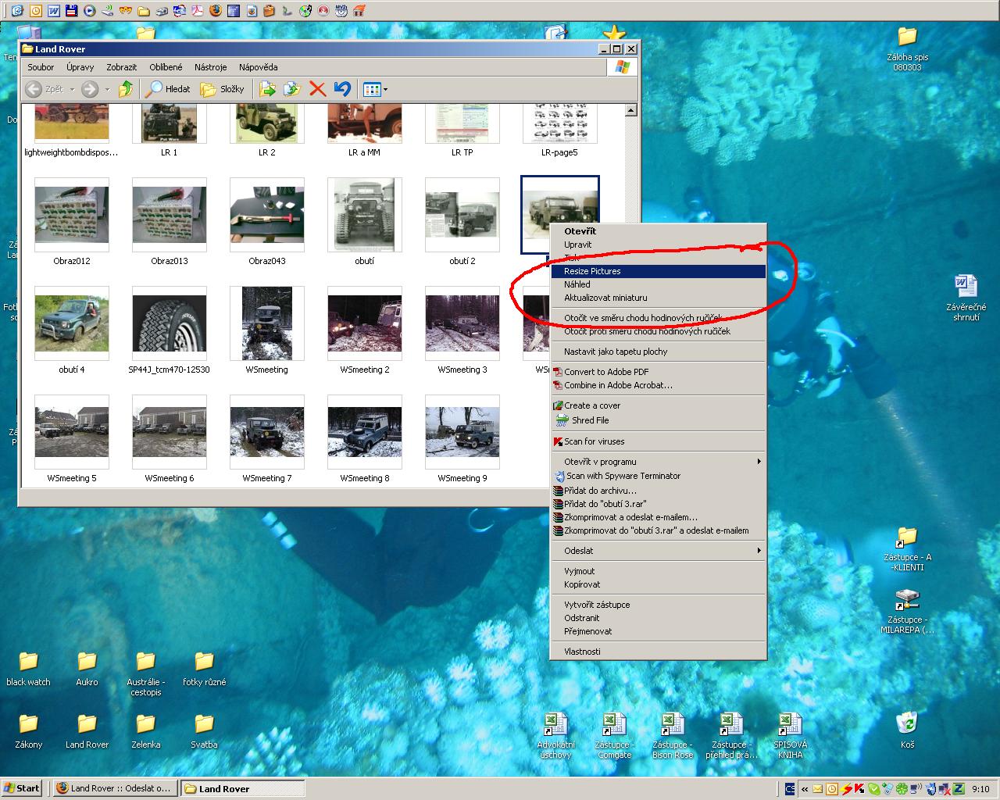The height and width of the screenshot is (800, 1000).
Task: Click 'Nastavit jako tapetu plochy' menu entry
Action: point(616,352)
